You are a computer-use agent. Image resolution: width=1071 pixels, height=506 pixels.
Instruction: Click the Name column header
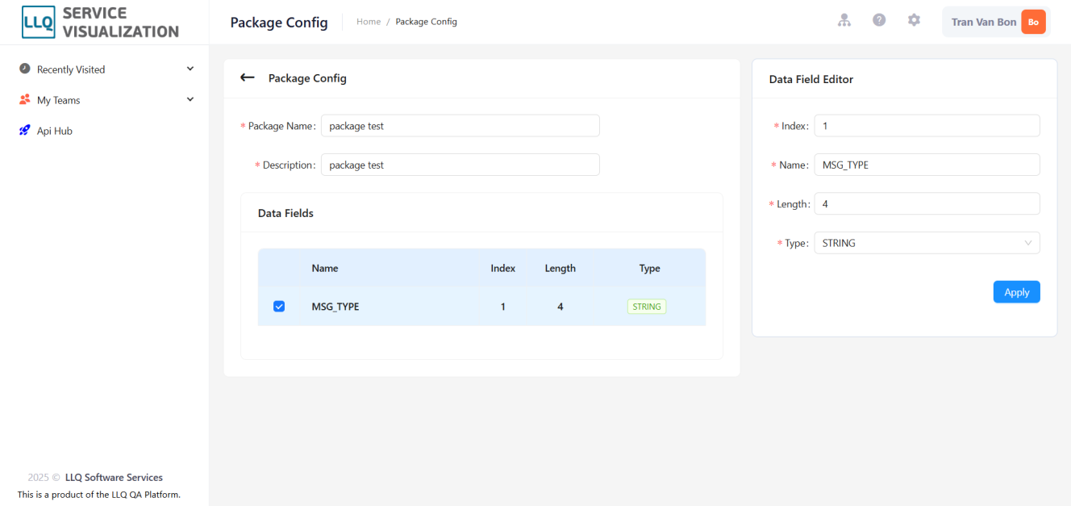coord(325,268)
